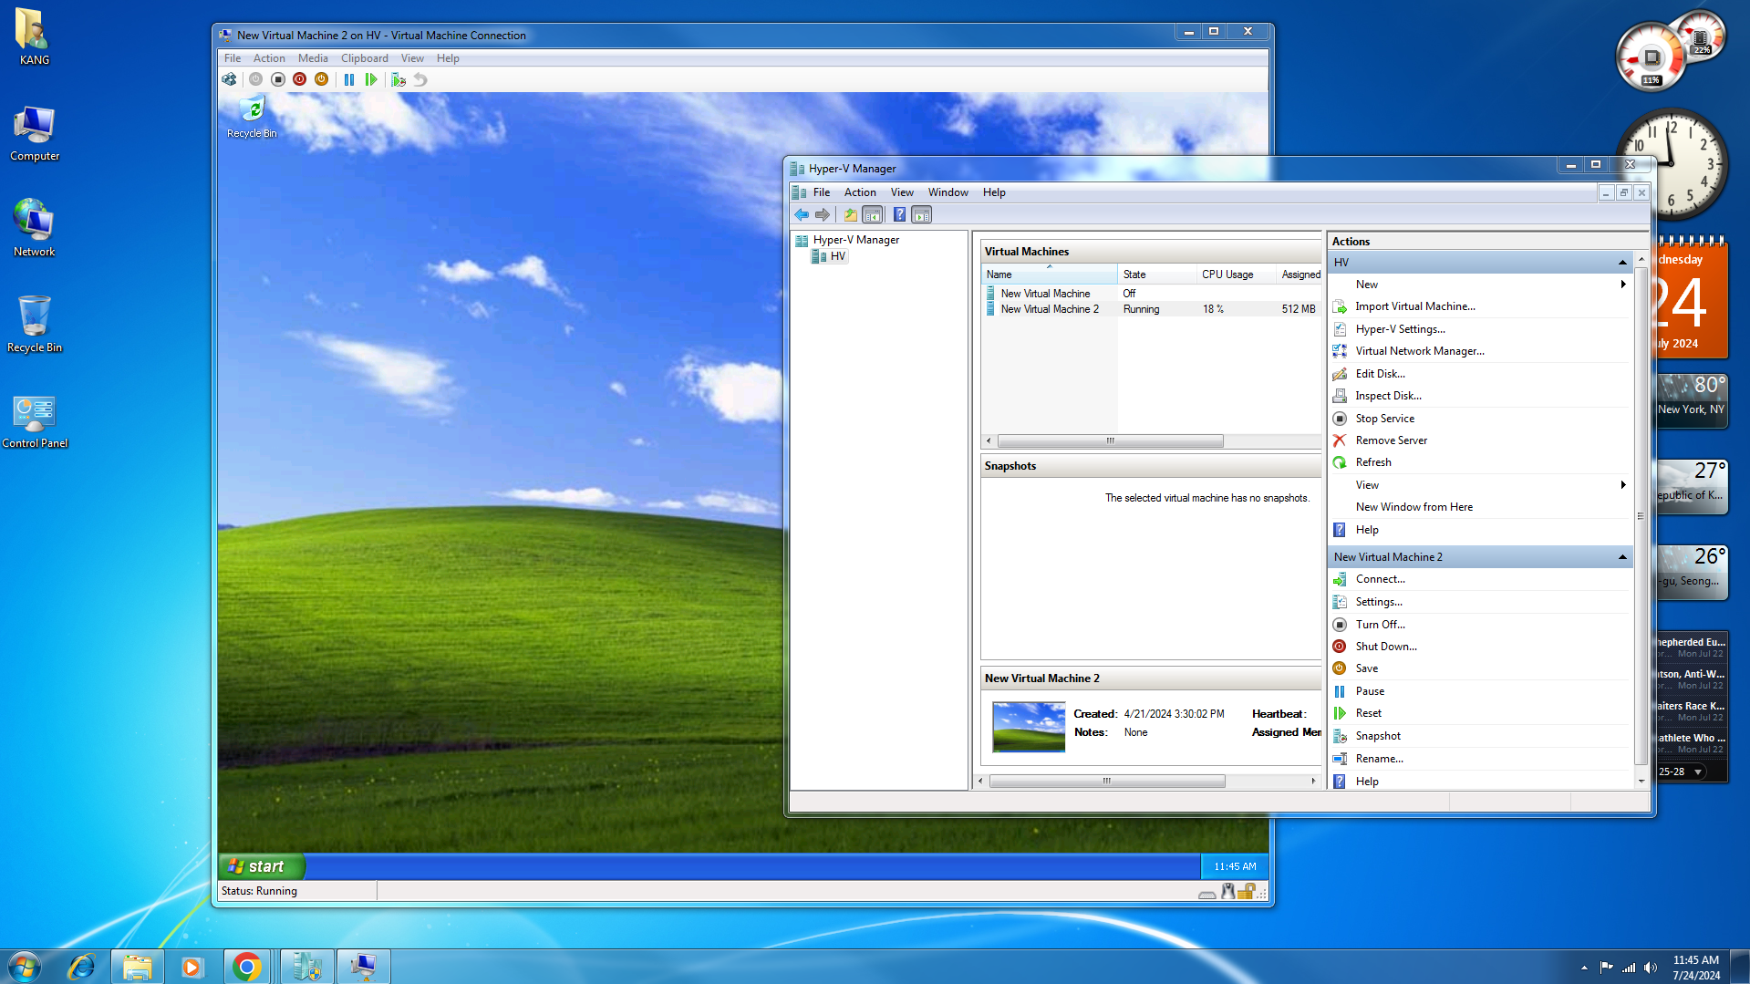This screenshot has width=1750, height=984.
Task: Open Window menu in Hyper-V Manager
Action: (947, 192)
